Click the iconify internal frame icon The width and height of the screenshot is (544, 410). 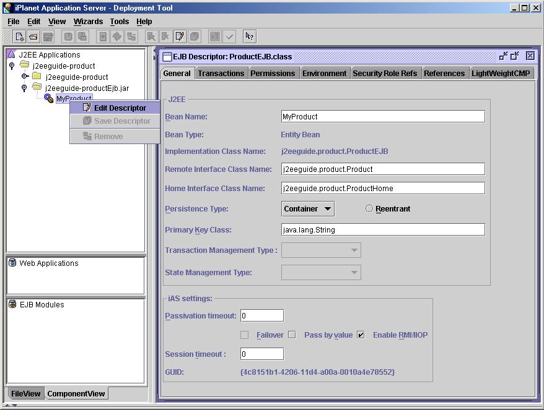tap(503, 56)
